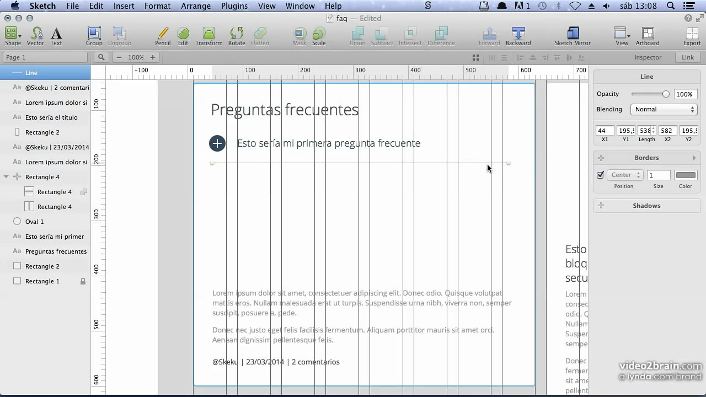
Task: Open the Page 1 pages dropdown
Action: click(45, 57)
